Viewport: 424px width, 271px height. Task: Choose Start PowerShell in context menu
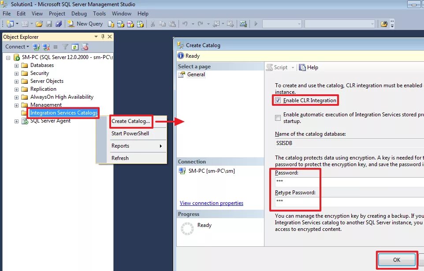tap(130, 134)
